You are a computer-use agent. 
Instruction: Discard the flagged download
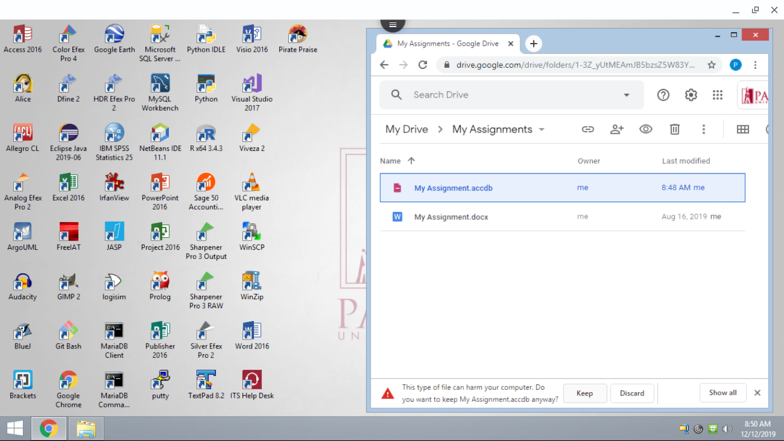[632, 393]
